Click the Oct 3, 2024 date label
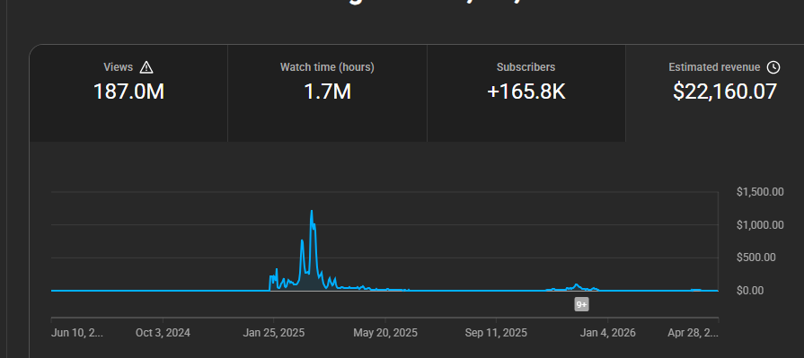This screenshot has height=358, width=804. coord(163,333)
